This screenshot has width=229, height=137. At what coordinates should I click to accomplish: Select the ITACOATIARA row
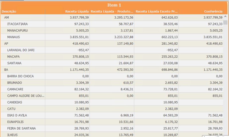point(17,24)
